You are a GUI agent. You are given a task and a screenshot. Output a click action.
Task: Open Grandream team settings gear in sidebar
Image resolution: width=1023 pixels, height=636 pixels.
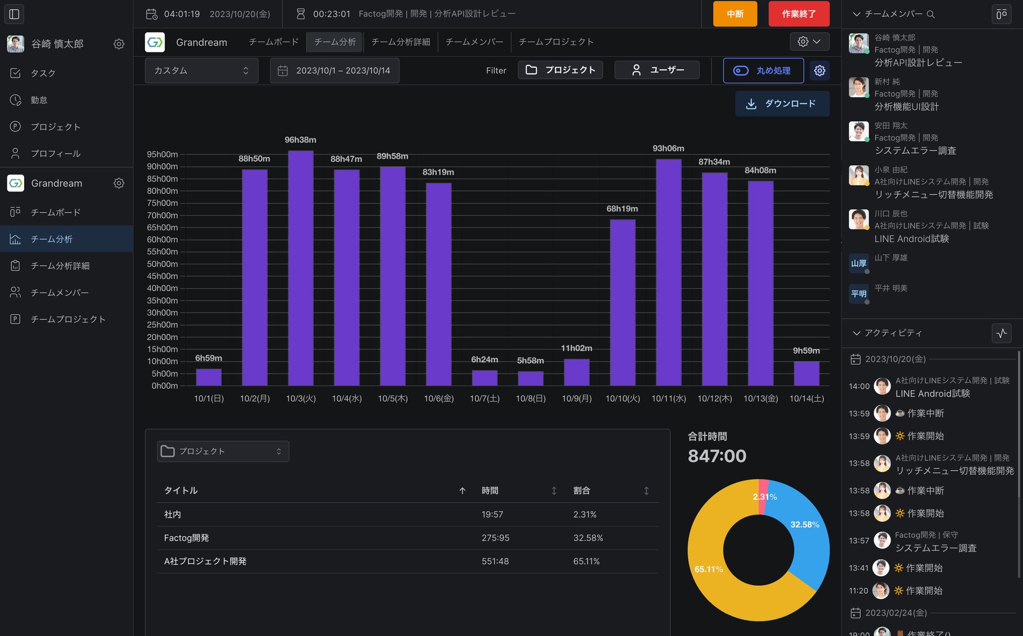(x=119, y=183)
